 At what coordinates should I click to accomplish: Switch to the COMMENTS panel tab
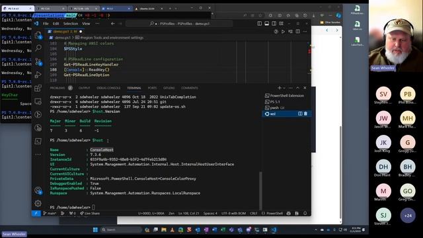190,88
